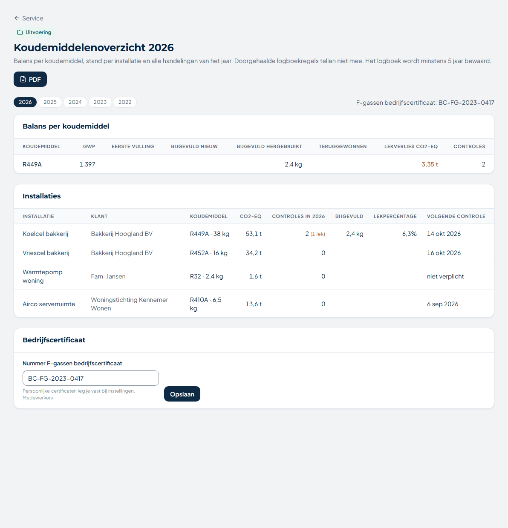Viewport: 508px width, 528px height.
Task: Click the 'Koudemiddelenoverzicht 2026' page heading
Action: coord(94,48)
